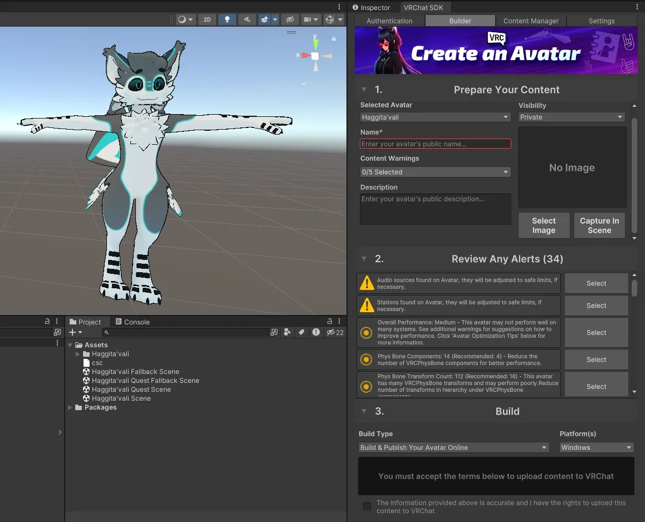Open scene view options kebab menu

[339, 7]
